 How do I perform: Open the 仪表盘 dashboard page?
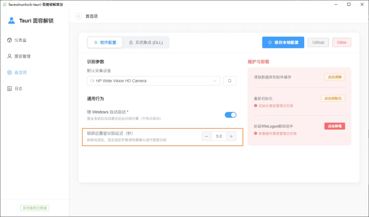point(17,40)
